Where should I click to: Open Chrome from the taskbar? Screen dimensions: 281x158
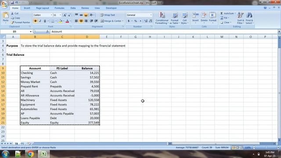pyautogui.click(x=30, y=154)
